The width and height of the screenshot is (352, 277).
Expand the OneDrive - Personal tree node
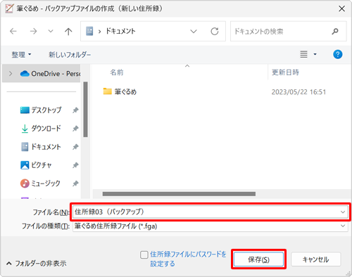point(11,74)
